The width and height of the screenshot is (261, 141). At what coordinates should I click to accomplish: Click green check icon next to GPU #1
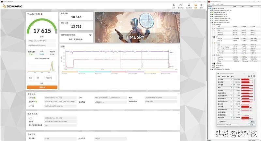tap(35, 98)
